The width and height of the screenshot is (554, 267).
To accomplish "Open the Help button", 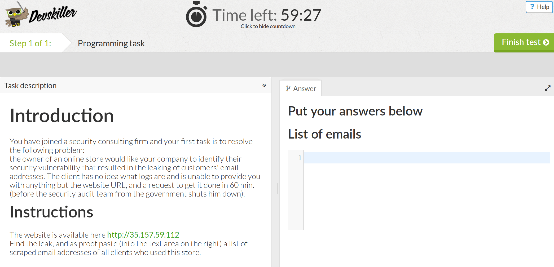I will 539,7.
